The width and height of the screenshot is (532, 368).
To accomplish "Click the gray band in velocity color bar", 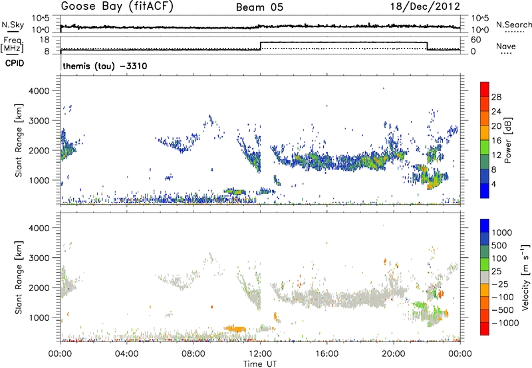I will 485,277.
